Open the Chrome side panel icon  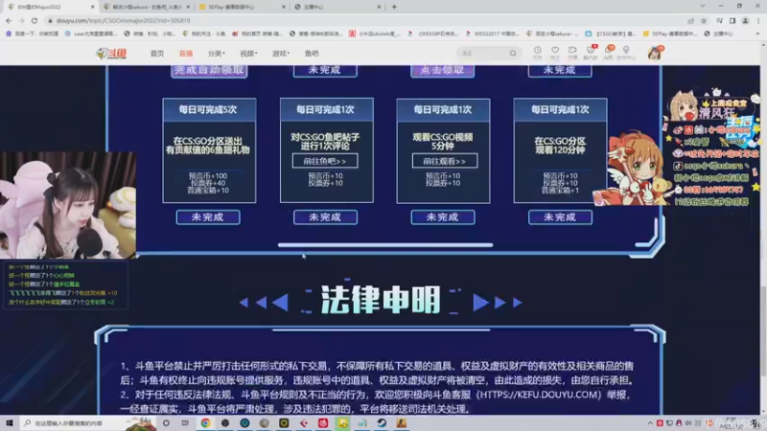click(732, 20)
